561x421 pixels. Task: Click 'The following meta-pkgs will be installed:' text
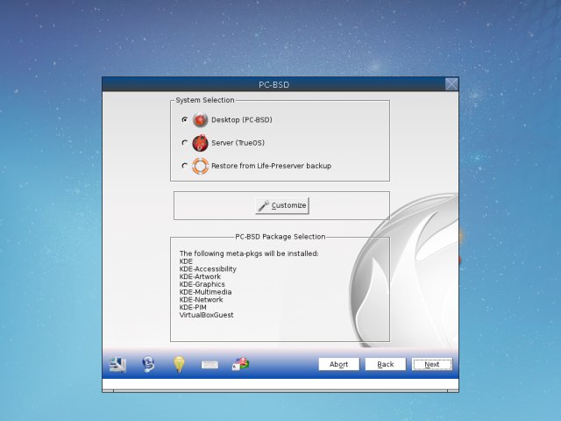(x=249, y=253)
